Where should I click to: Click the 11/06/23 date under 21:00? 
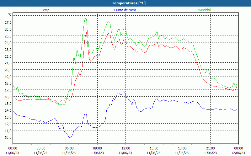(210, 153)
